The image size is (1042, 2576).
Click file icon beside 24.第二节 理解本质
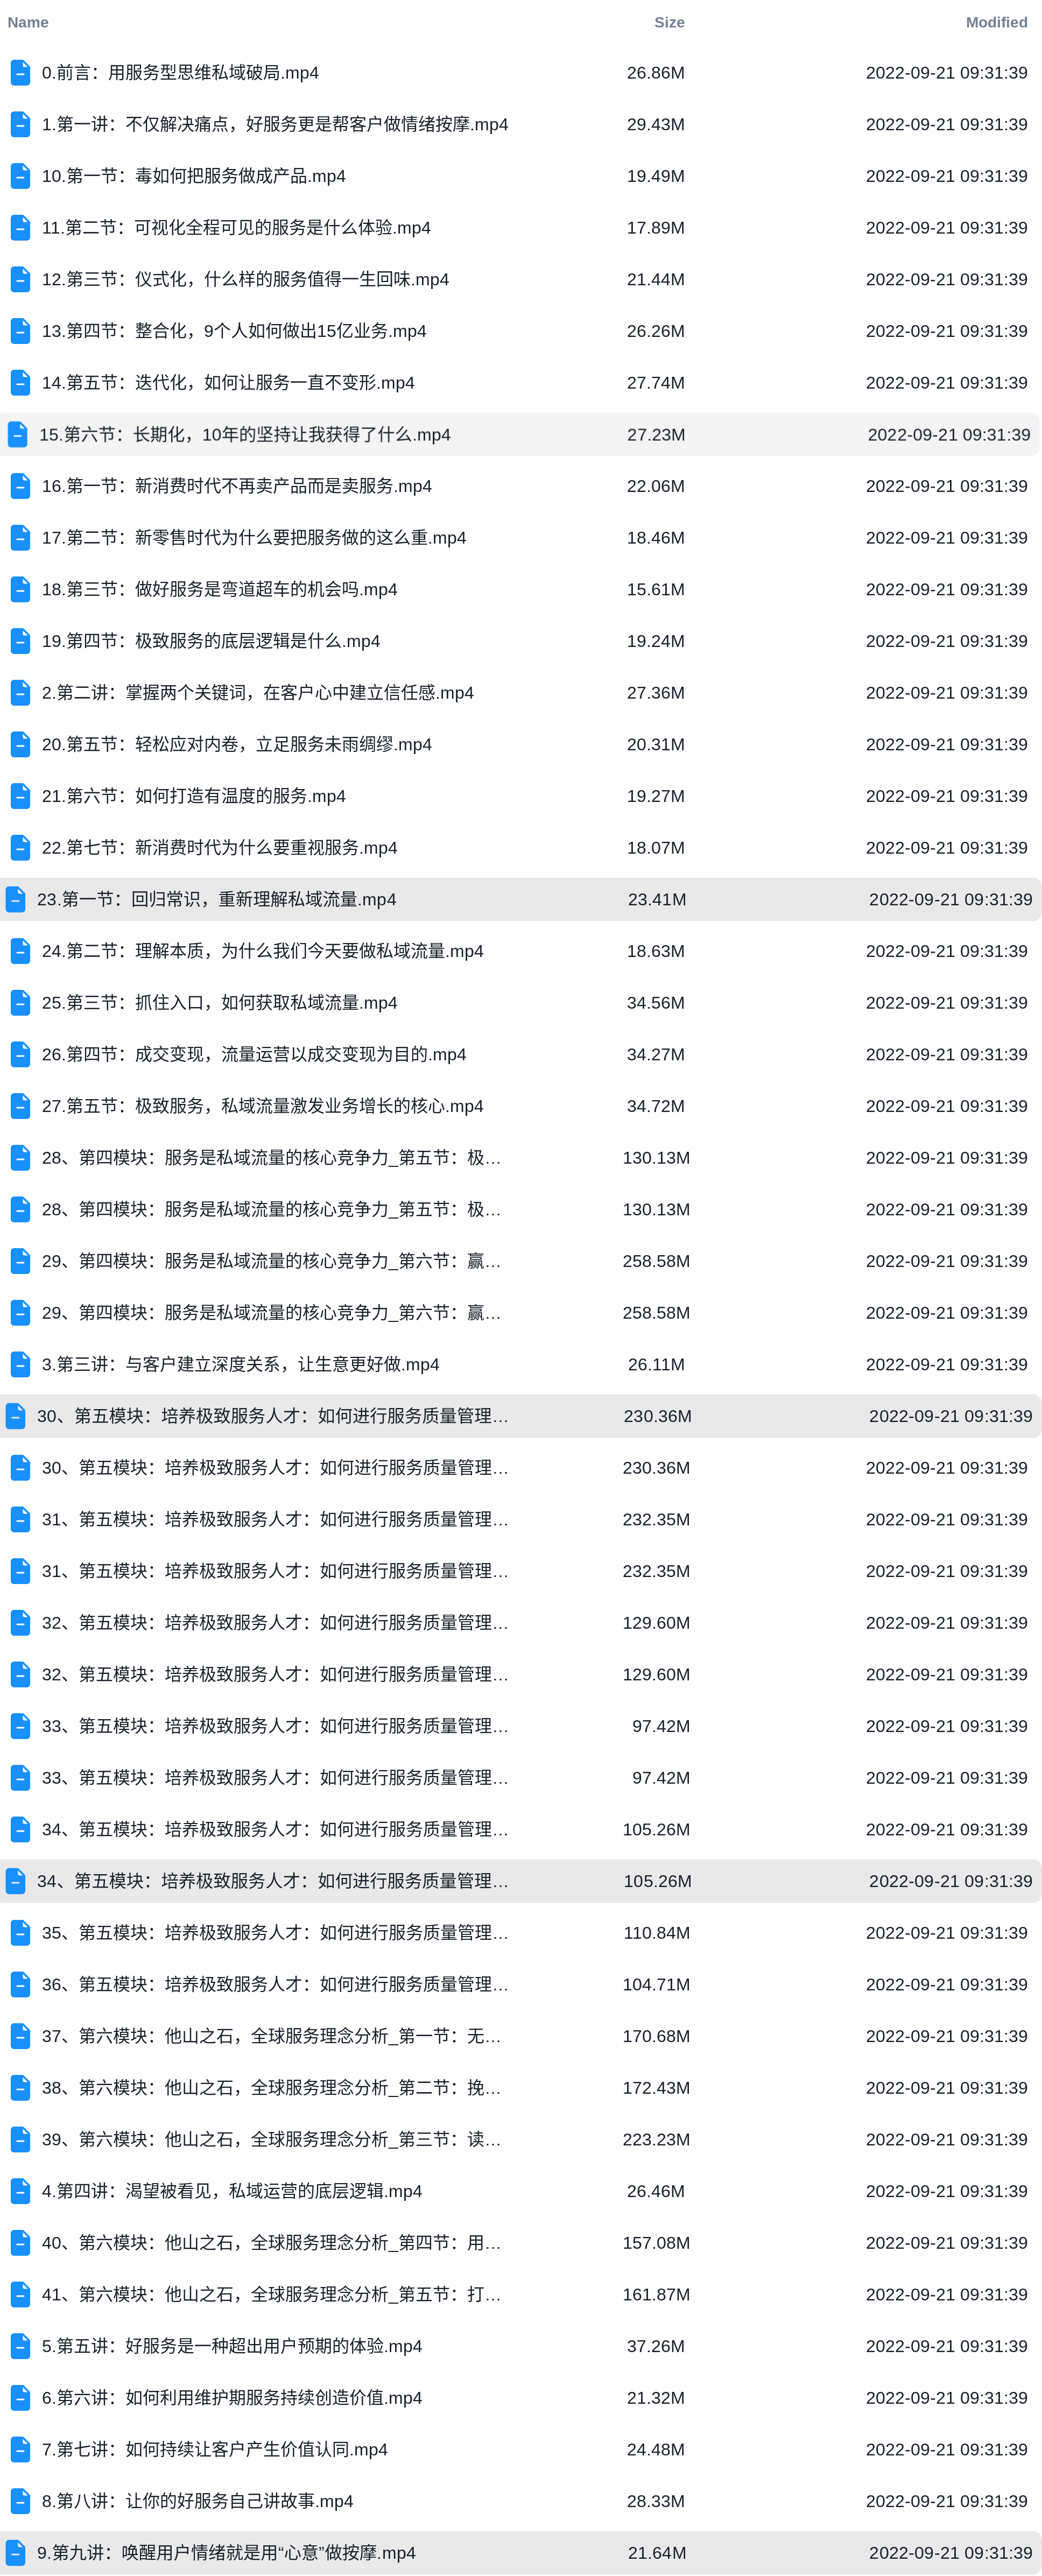coord(20,951)
